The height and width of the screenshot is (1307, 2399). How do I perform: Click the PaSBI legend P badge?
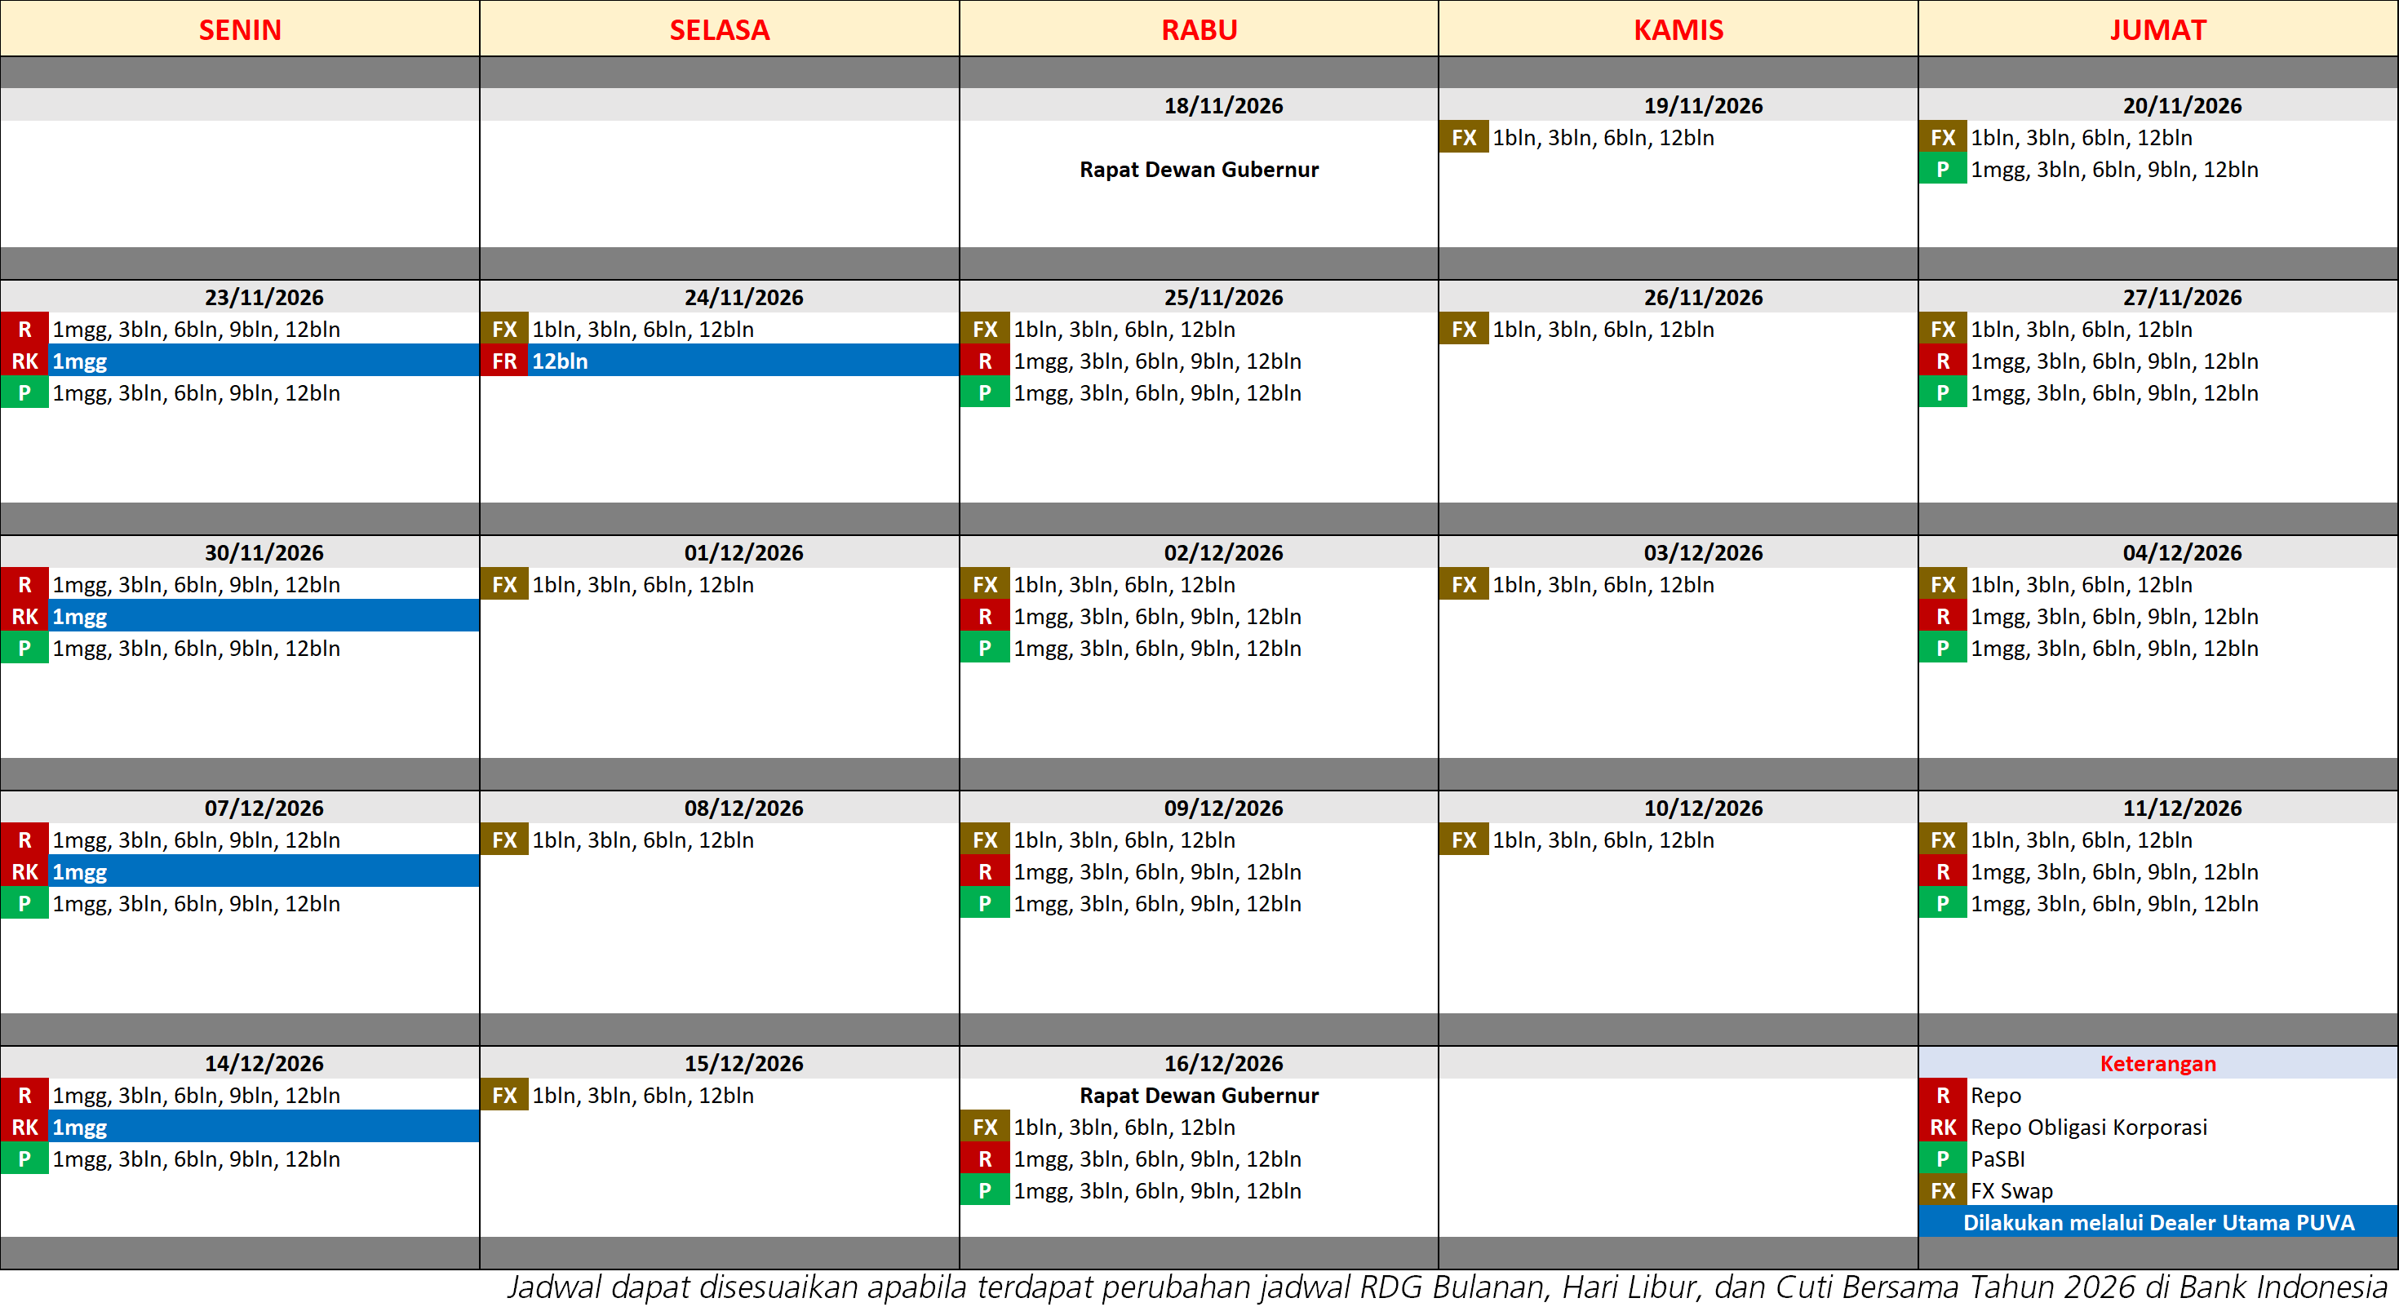(x=1943, y=1159)
